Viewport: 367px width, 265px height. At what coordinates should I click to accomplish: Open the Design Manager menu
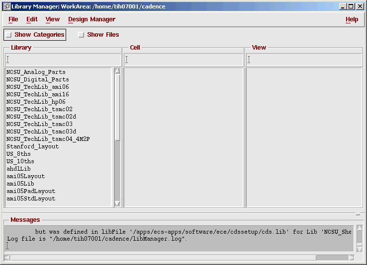point(92,19)
